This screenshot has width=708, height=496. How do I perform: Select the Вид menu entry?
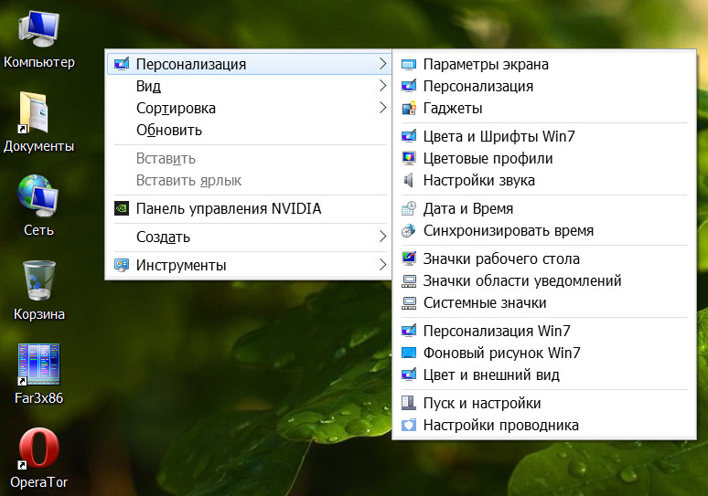click(248, 86)
